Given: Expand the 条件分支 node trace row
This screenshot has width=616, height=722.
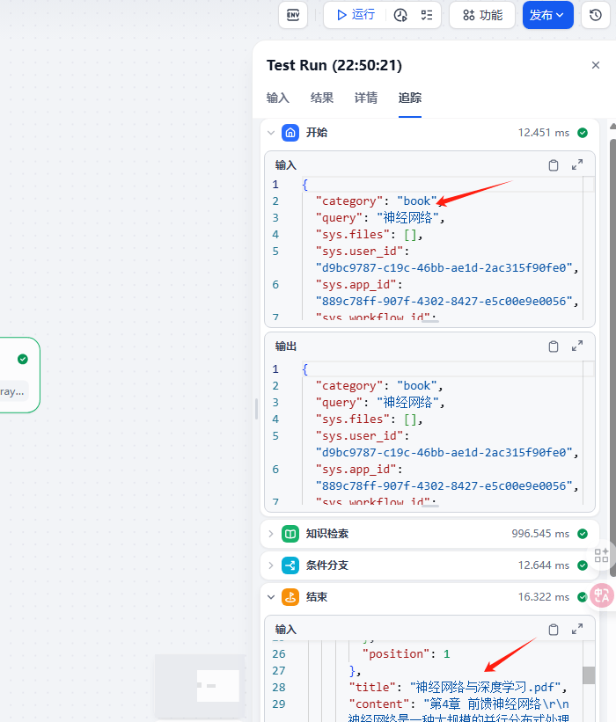Looking at the screenshot, I should [271, 565].
